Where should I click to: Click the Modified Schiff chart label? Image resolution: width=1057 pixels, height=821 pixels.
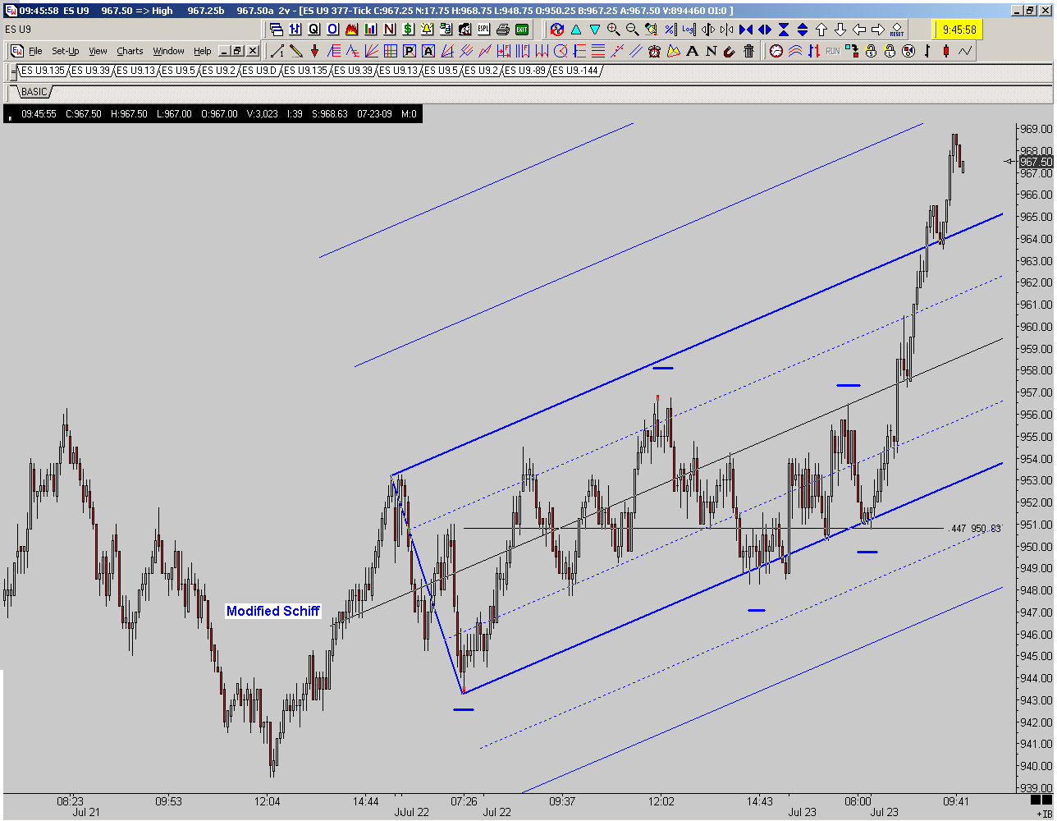[x=273, y=611]
